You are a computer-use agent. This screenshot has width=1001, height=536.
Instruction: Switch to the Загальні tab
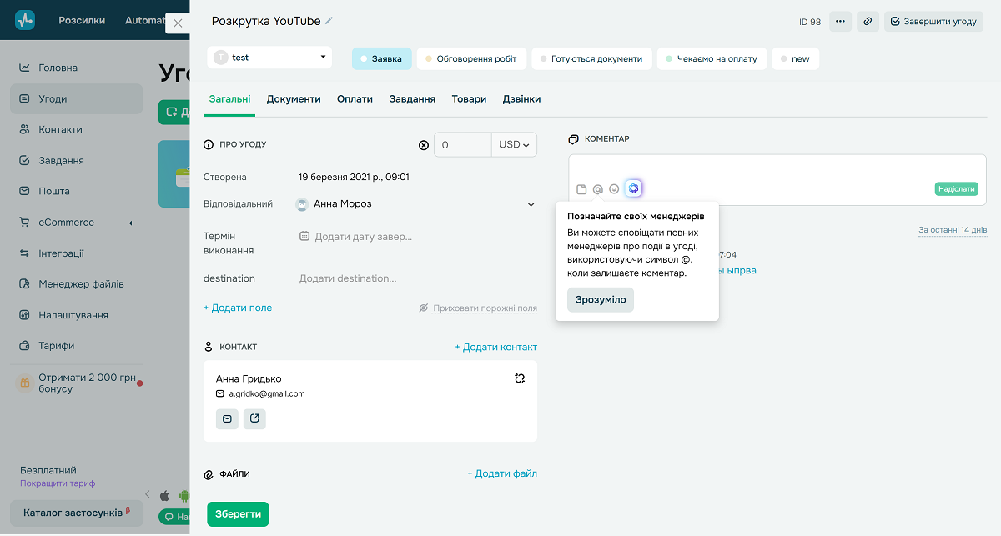tap(229, 98)
